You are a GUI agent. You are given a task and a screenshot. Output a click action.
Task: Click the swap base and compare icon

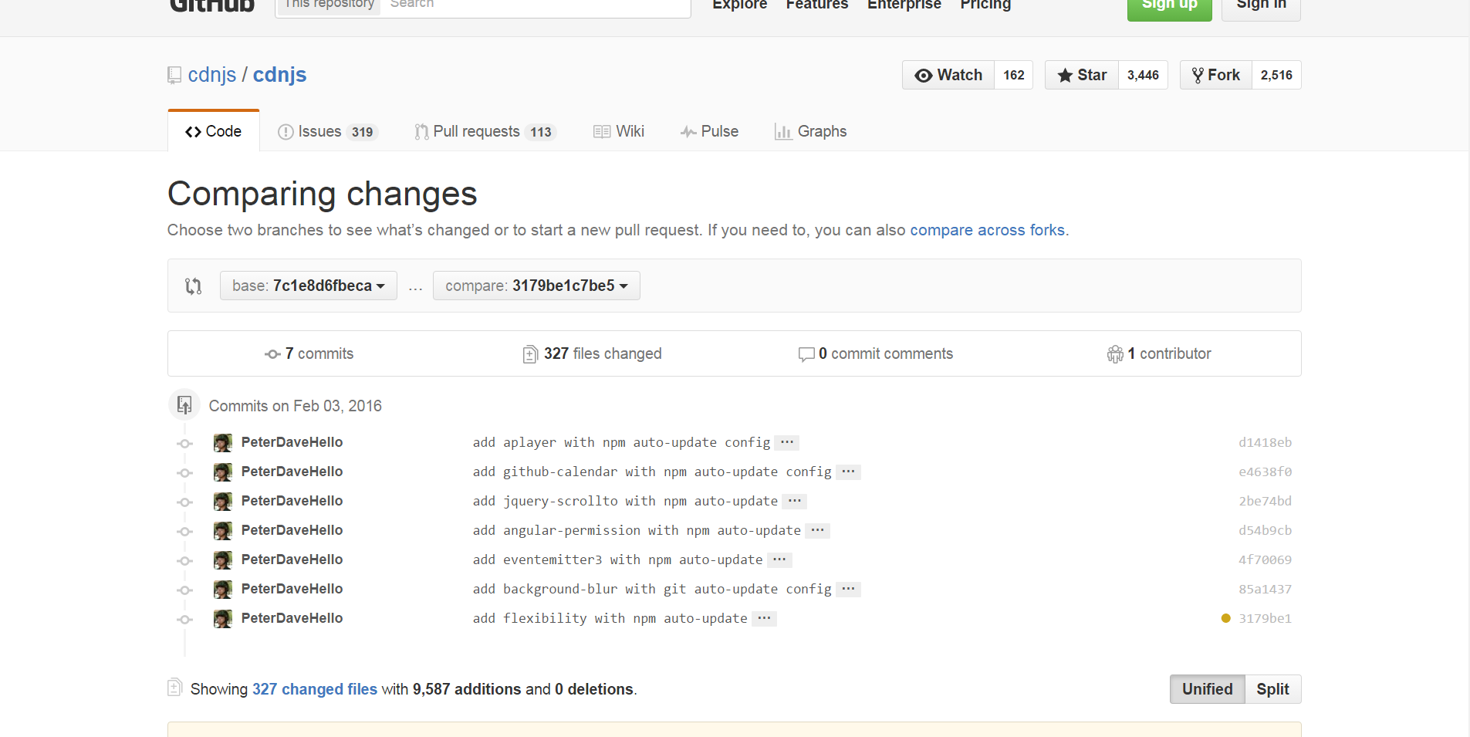tap(193, 286)
